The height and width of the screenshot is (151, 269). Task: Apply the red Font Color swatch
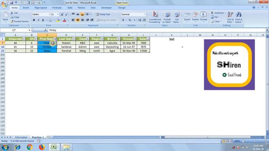point(64,20)
